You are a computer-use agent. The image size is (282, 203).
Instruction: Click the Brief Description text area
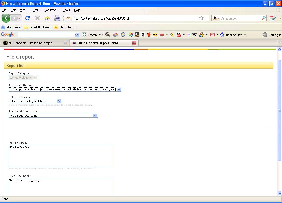pyautogui.click(x=61, y=187)
